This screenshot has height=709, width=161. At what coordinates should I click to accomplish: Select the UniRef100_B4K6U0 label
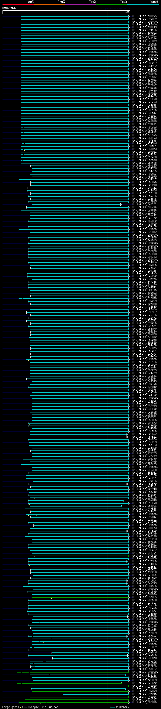[144, 655]
